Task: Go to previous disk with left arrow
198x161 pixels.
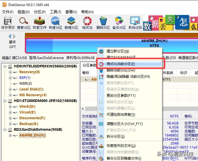Action: [10, 36]
